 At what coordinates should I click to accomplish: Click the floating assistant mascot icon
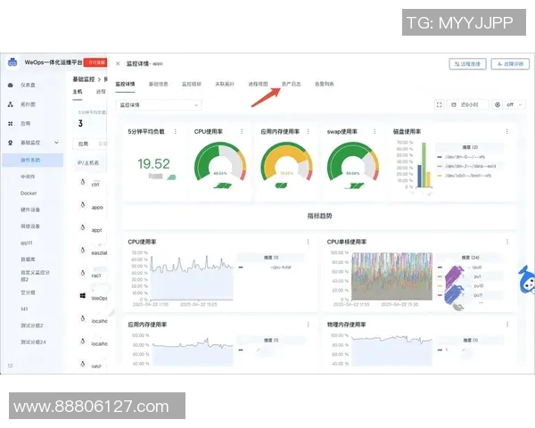(526, 280)
